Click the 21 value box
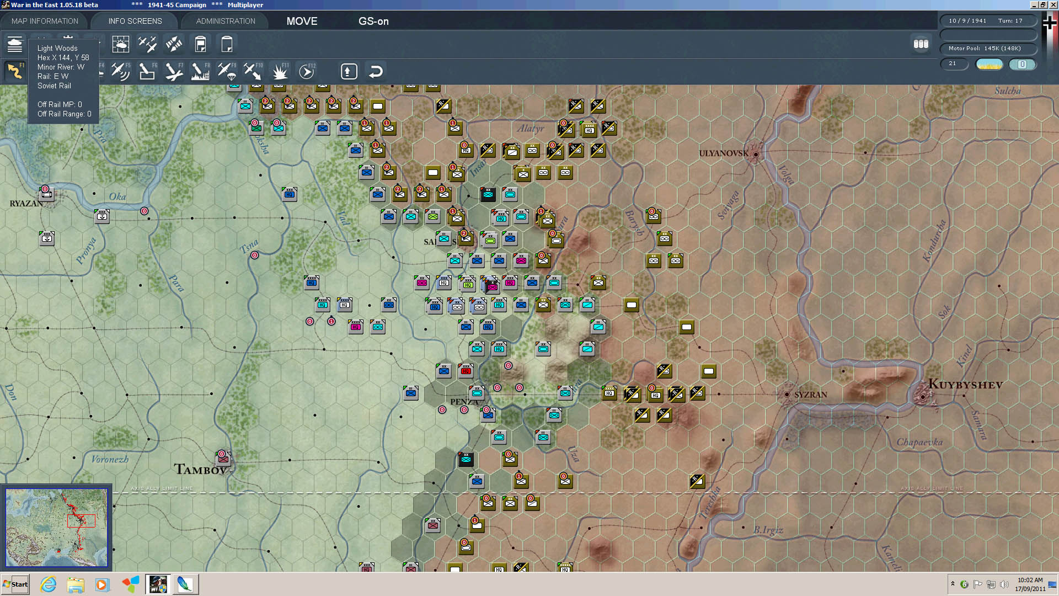 click(x=954, y=63)
